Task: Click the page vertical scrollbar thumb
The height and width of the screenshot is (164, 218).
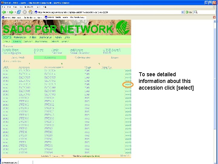Action: [215, 79]
